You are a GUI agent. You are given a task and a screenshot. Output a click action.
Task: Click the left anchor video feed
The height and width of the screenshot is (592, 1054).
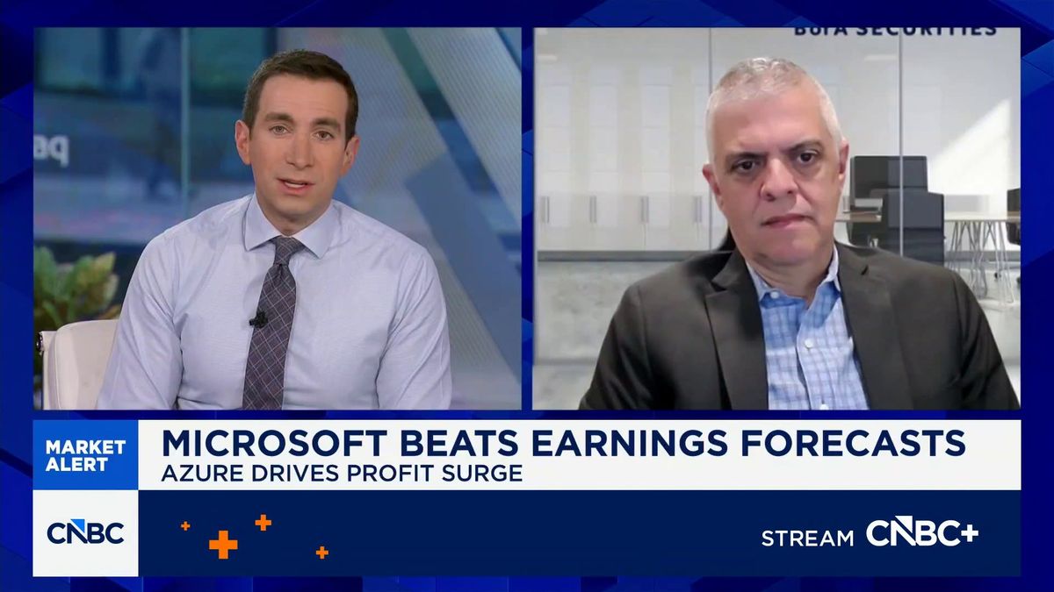click(x=278, y=218)
